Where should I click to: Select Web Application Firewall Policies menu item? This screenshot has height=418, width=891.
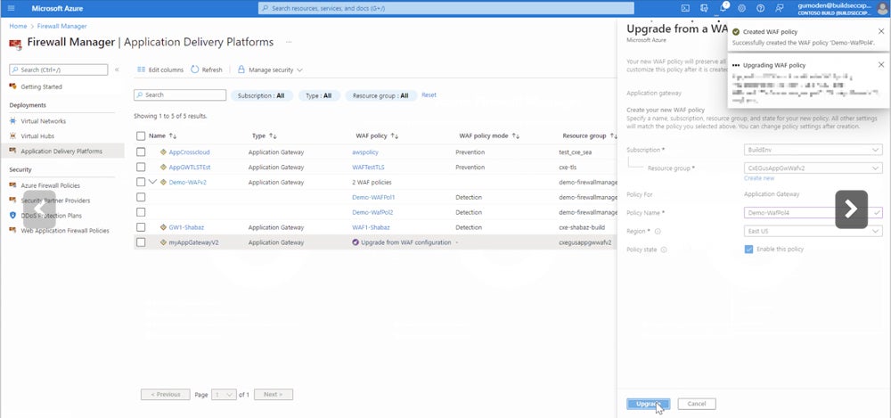click(64, 230)
